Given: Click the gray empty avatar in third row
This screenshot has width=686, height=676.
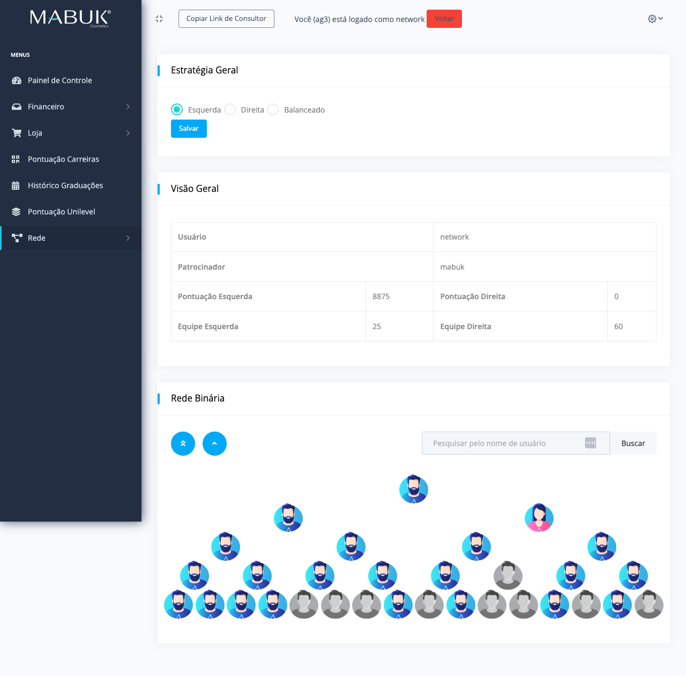Looking at the screenshot, I should pos(508,576).
